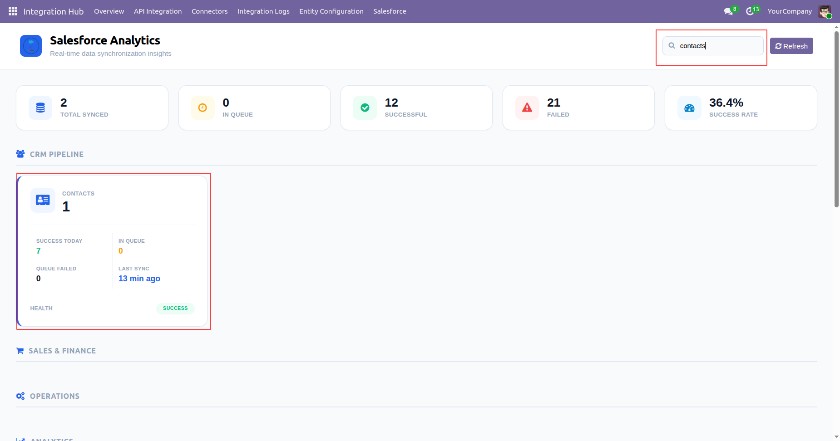Open the Overview menu
Viewport: 840px width, 441px height.
[x=109, y=11]
